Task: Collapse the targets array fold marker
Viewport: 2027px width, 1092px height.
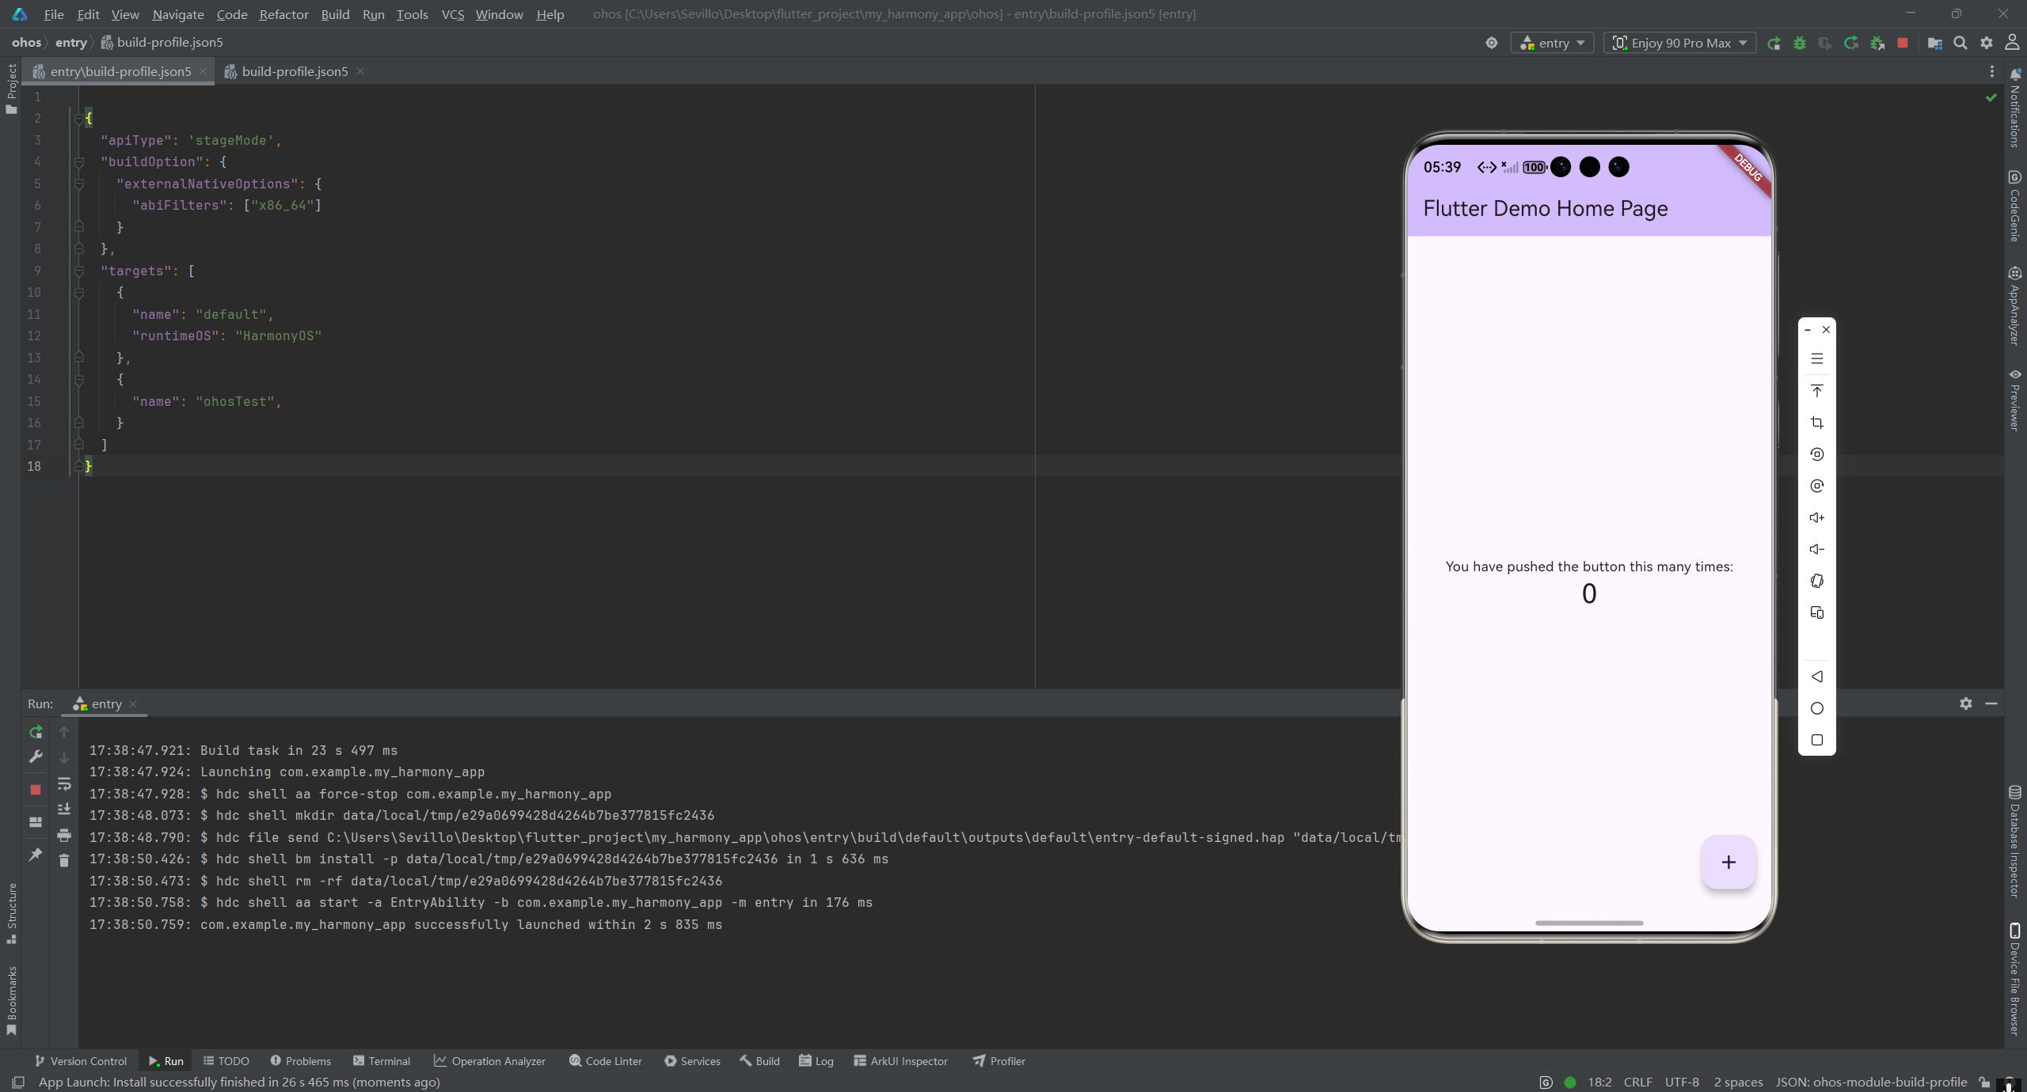Action: (x=79, y=271)
